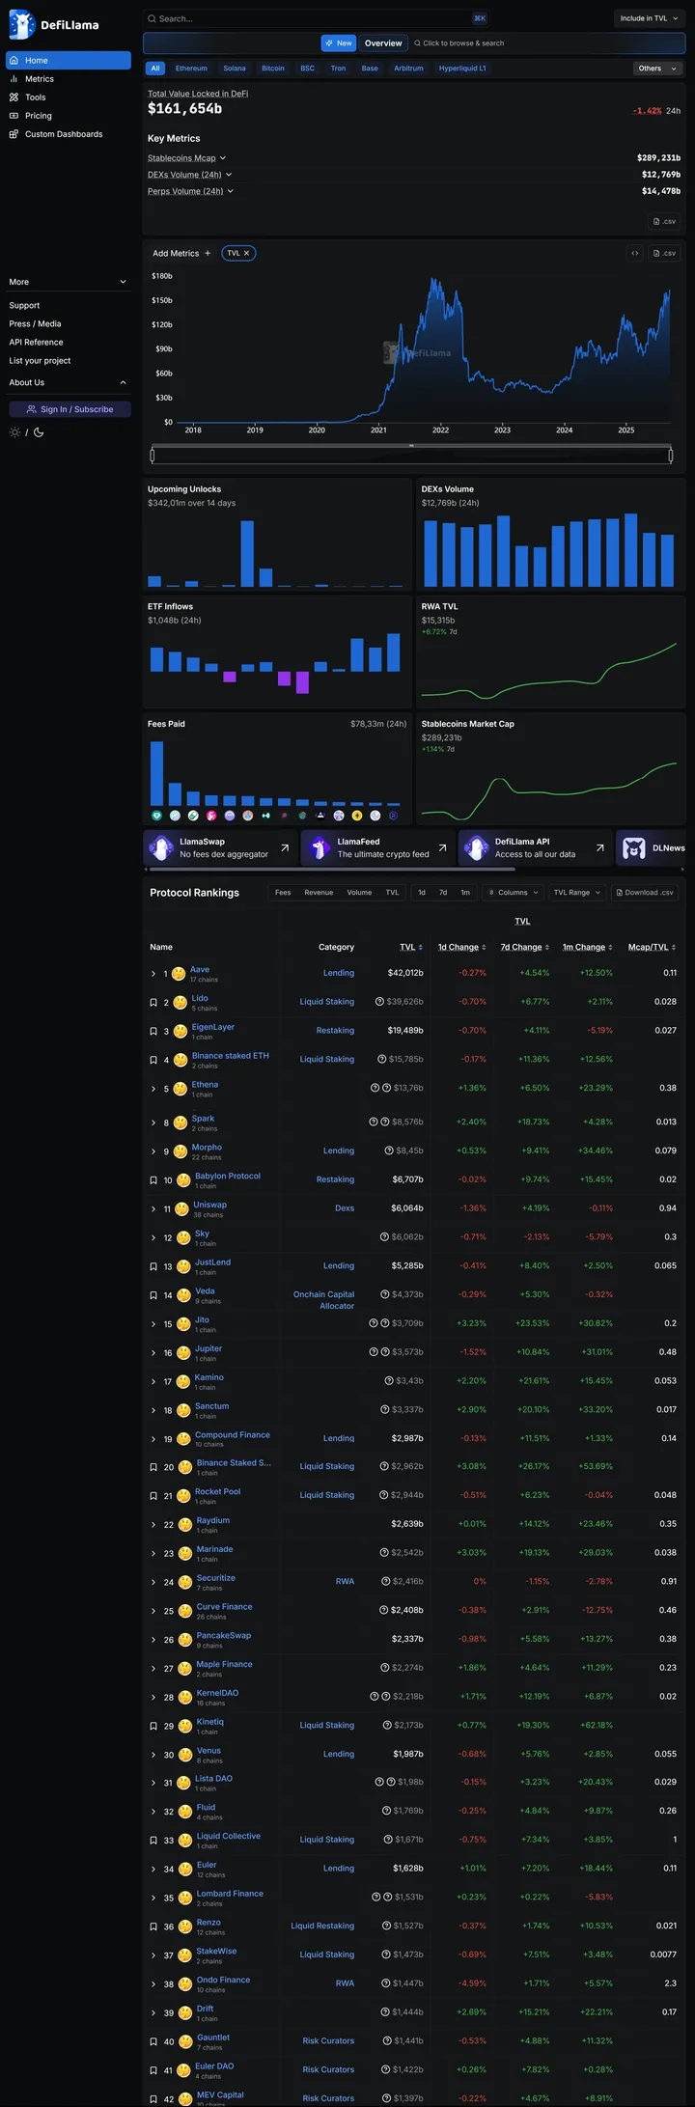695x2107 pixels.
Task: Bookmark the Lido protocol
Action: point(153,1003)
